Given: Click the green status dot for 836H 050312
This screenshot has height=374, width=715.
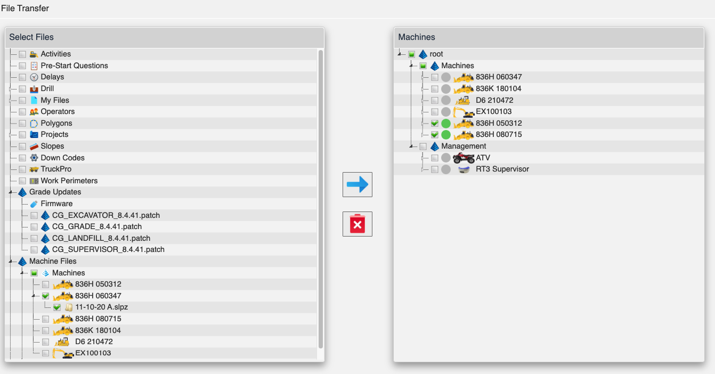Looking at the screenshot, I should tap(446, 123).
